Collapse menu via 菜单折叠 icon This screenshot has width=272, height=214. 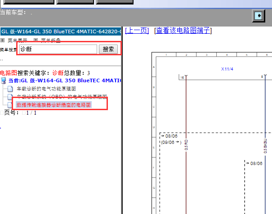(36, 40)
